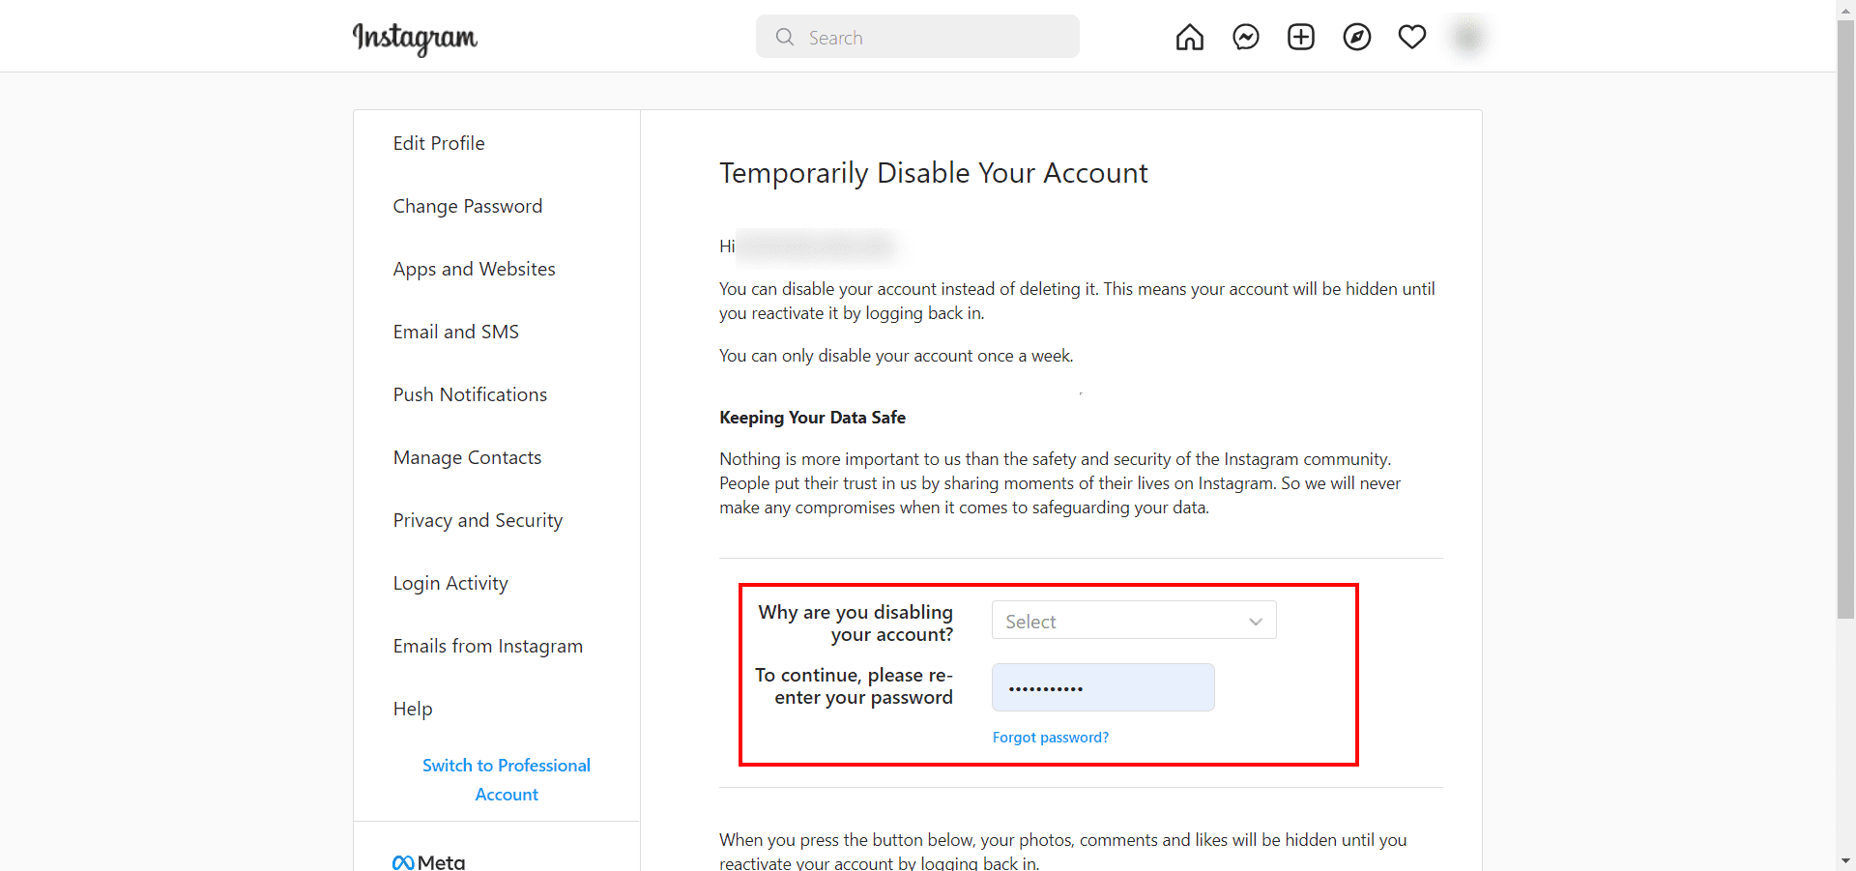
Task: Select Apps and Websites menu item
Action: coord(474,269)
